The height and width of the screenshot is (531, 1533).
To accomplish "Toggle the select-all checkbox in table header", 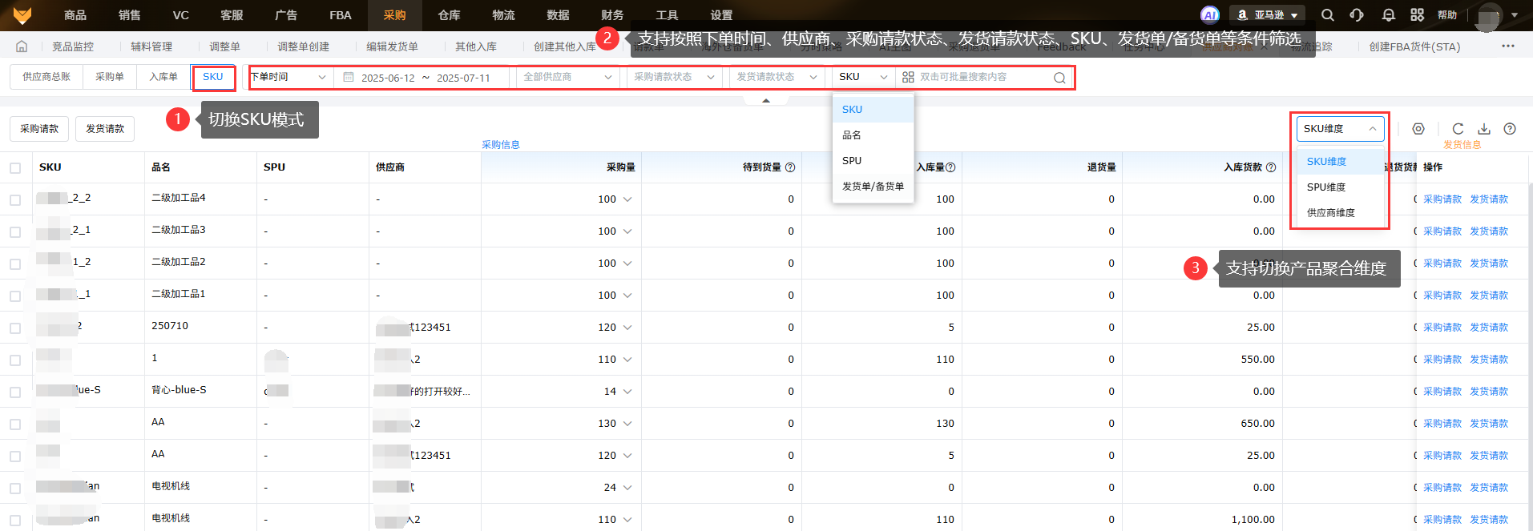I will 15,168.
